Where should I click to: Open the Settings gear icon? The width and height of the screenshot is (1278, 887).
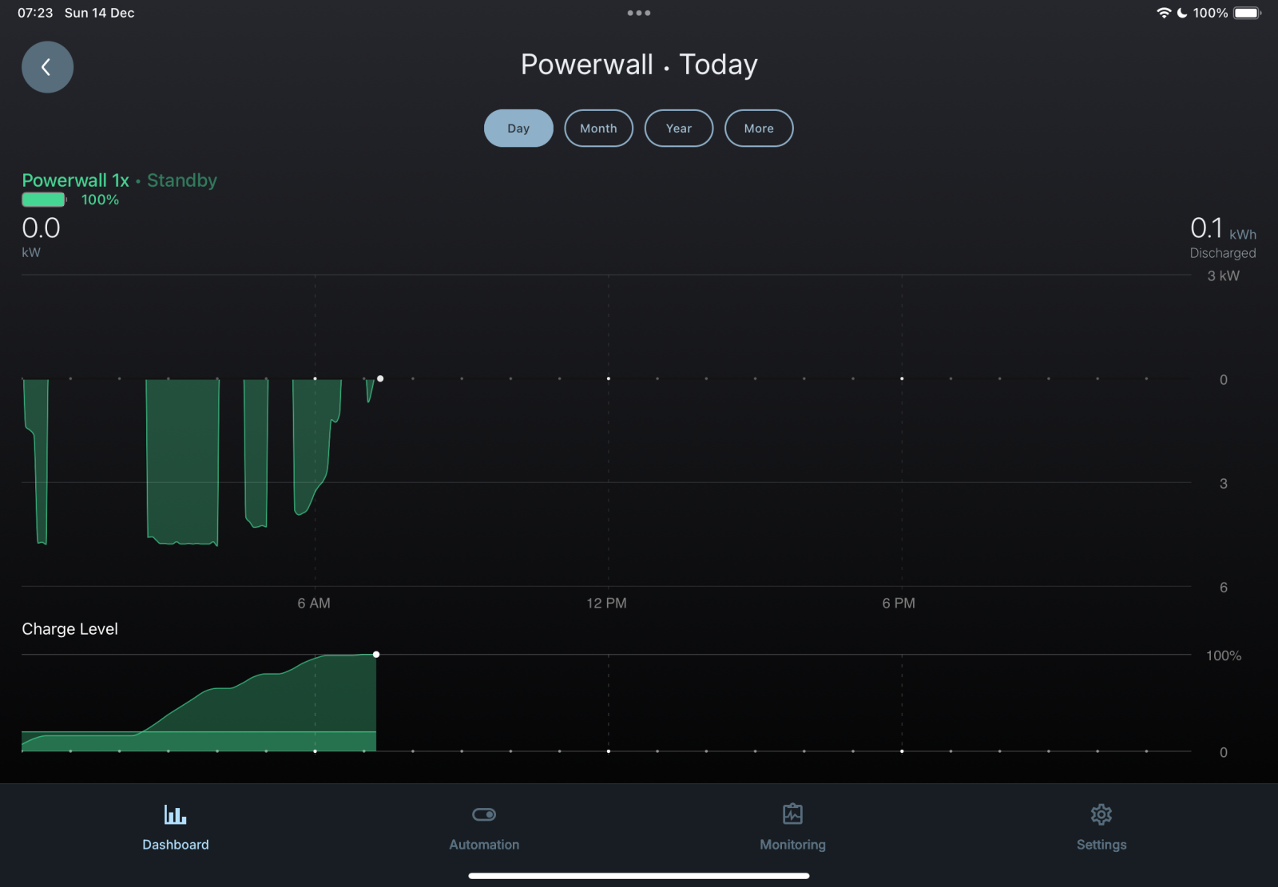1101,814
